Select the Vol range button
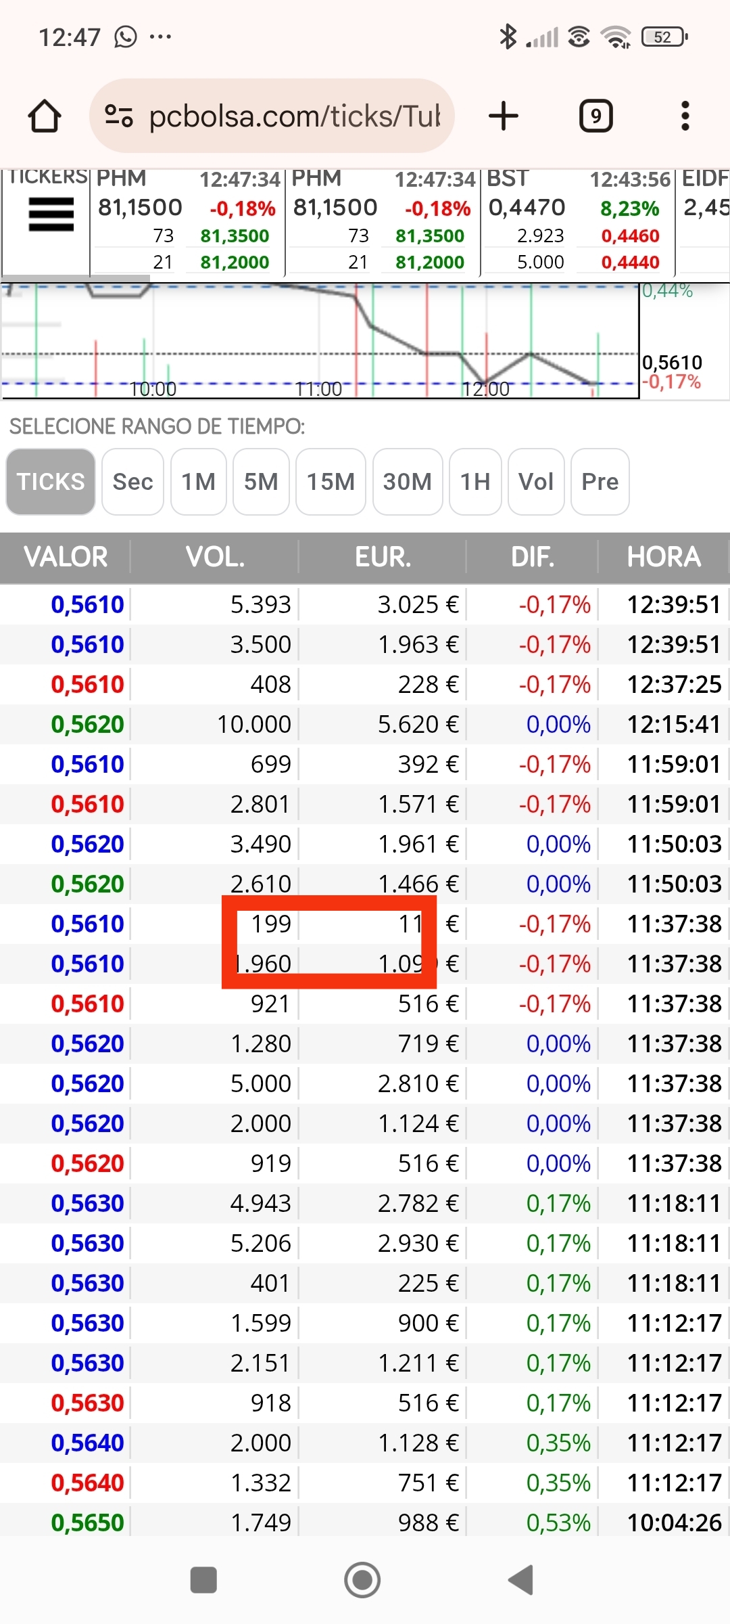This screenshot has width=730, height=1624. pyautogui.click(x=536, y=482)
